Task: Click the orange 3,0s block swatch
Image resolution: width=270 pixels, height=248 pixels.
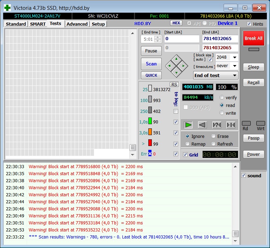Action: tap(150, 132)
